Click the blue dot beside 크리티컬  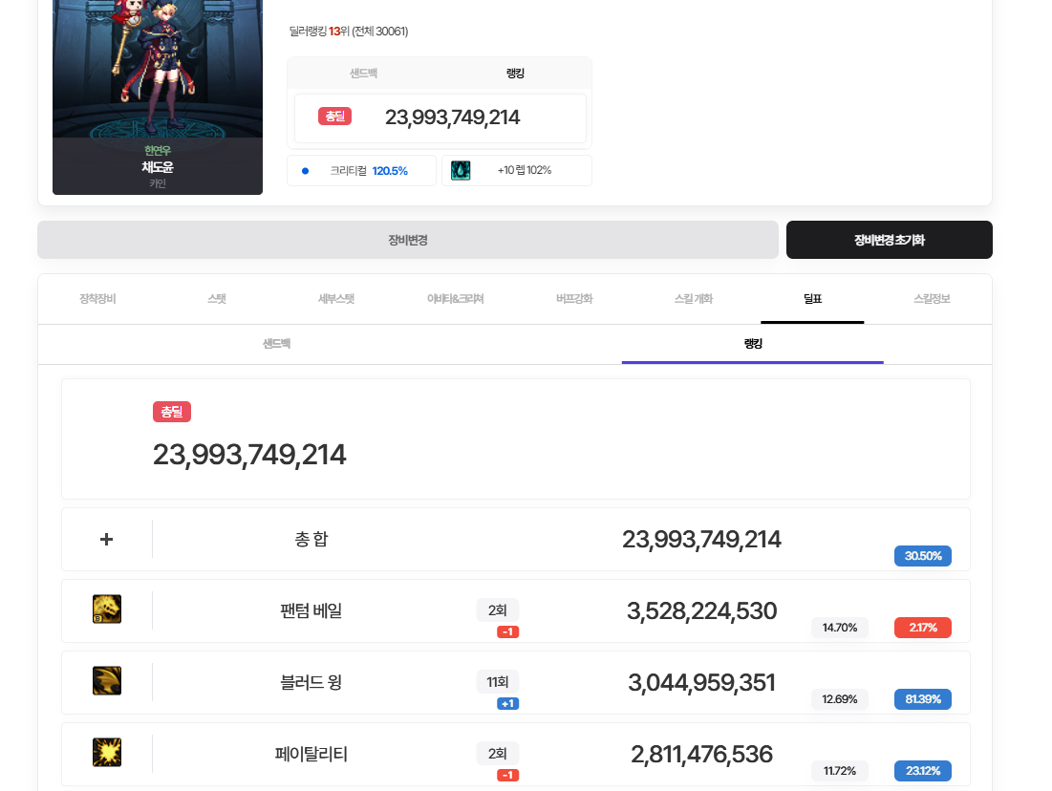(x=305, y=171)
